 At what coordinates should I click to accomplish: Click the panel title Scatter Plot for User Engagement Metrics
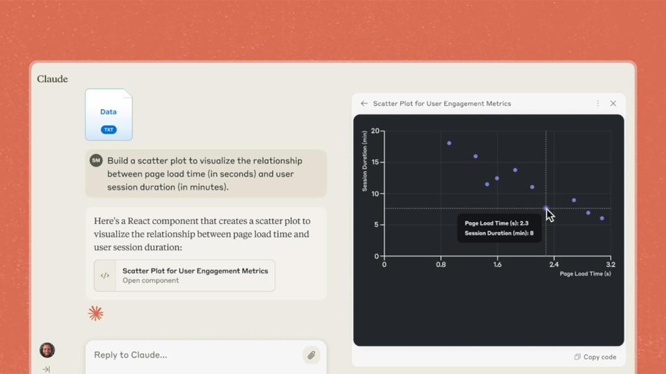[442, 103]
